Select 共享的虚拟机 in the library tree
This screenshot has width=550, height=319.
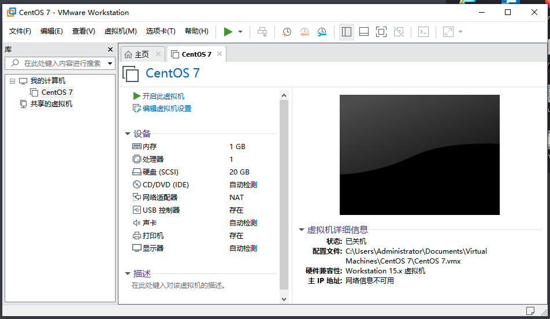[x=51, y=104]
